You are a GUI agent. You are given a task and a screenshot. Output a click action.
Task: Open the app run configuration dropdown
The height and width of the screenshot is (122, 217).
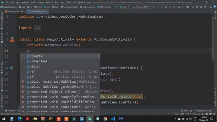(124, 7)
